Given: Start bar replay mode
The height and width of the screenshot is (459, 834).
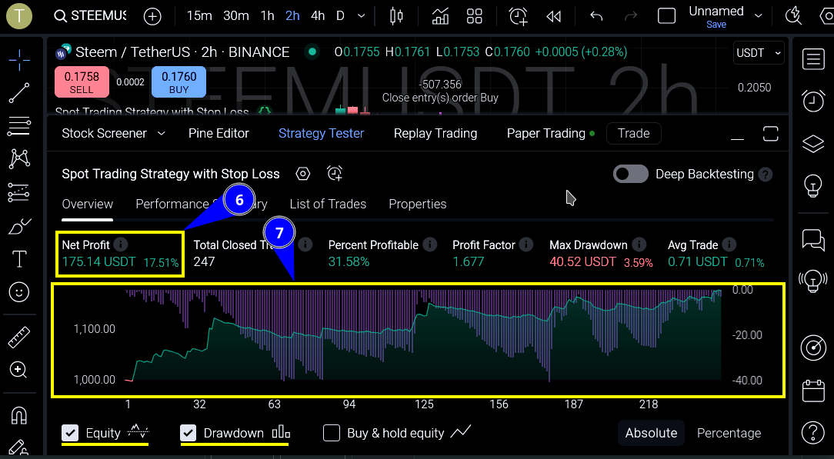Looking at the screenshot, I should pos(554,16).
